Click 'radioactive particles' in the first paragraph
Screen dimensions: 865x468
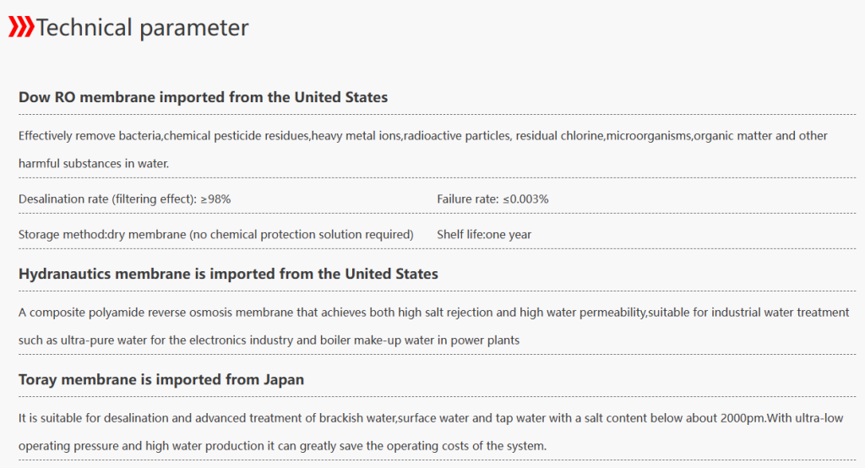(x=457, y=136)
